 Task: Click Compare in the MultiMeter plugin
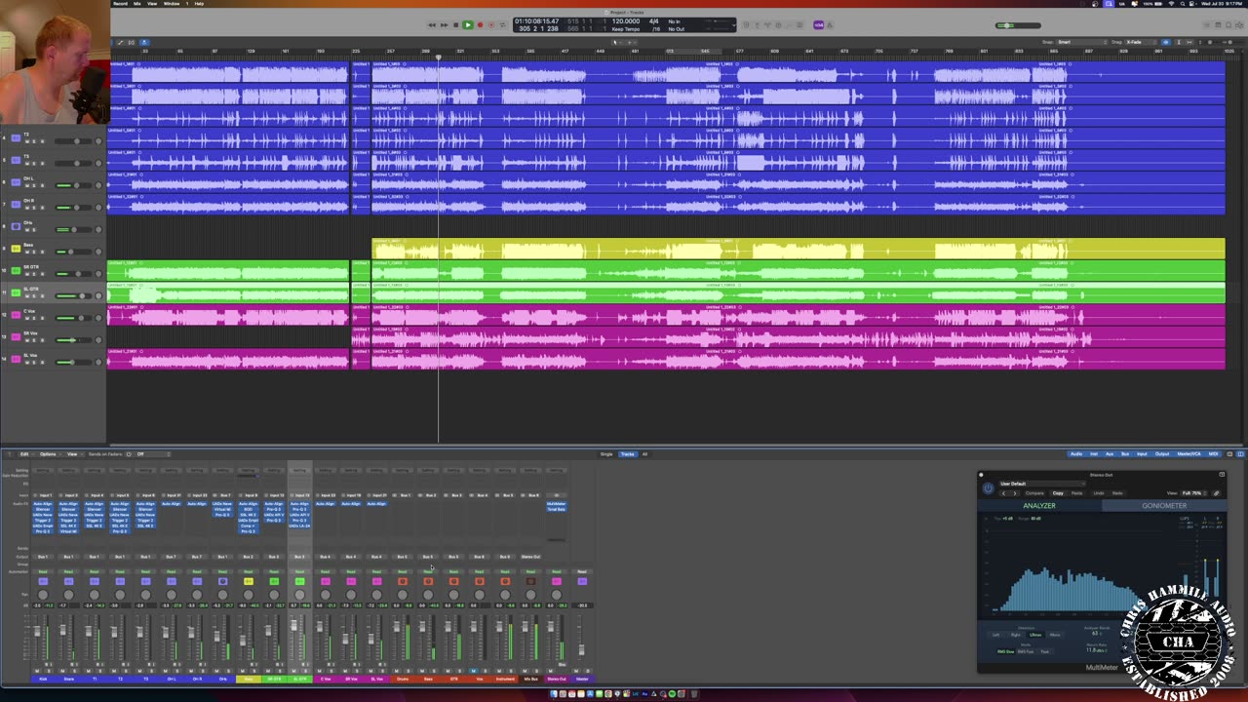coord(1034,493)
